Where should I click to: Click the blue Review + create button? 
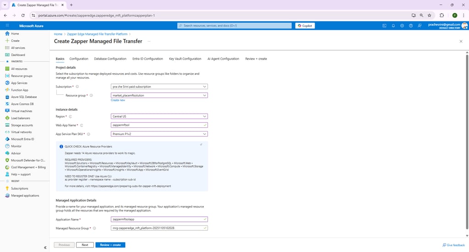110,245
